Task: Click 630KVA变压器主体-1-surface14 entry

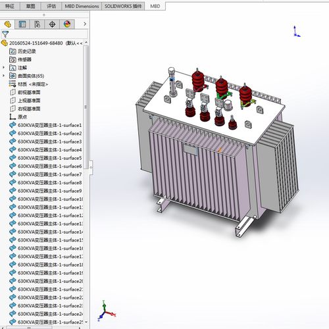Action: pyautogui.click(x=46, y=232)
